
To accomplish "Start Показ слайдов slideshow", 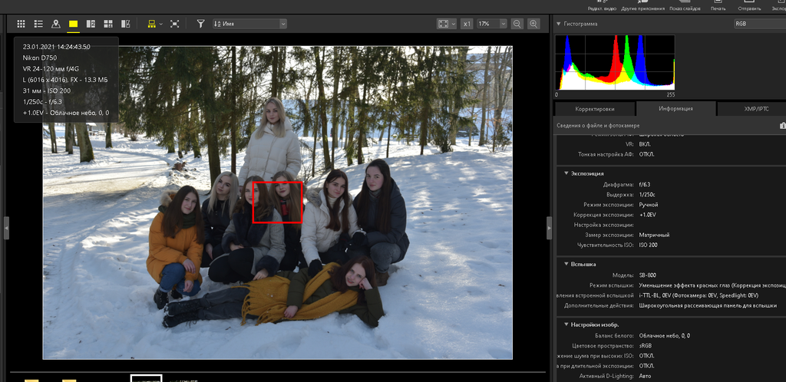I will tap(684, 5).
